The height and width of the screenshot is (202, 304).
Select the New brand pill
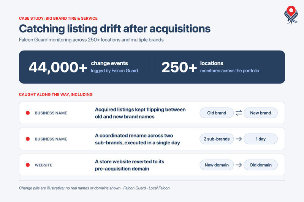click(x=261, y=113)
